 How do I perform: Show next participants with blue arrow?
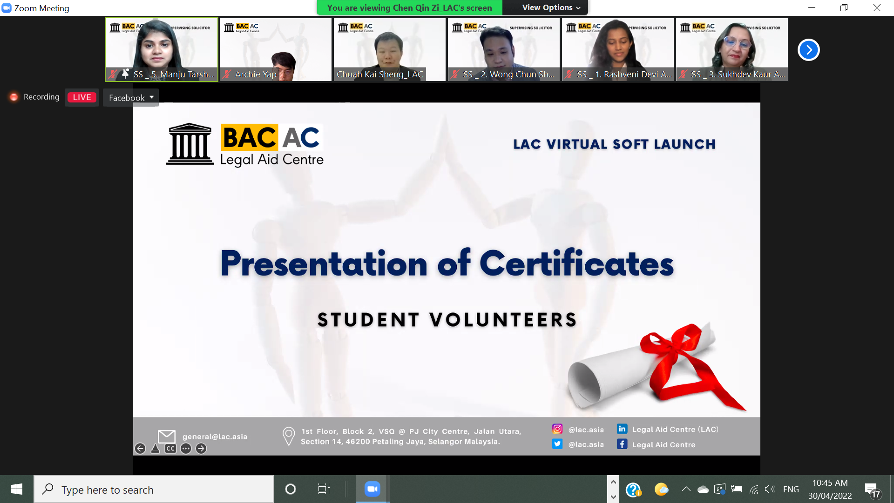tap(808, 50)
